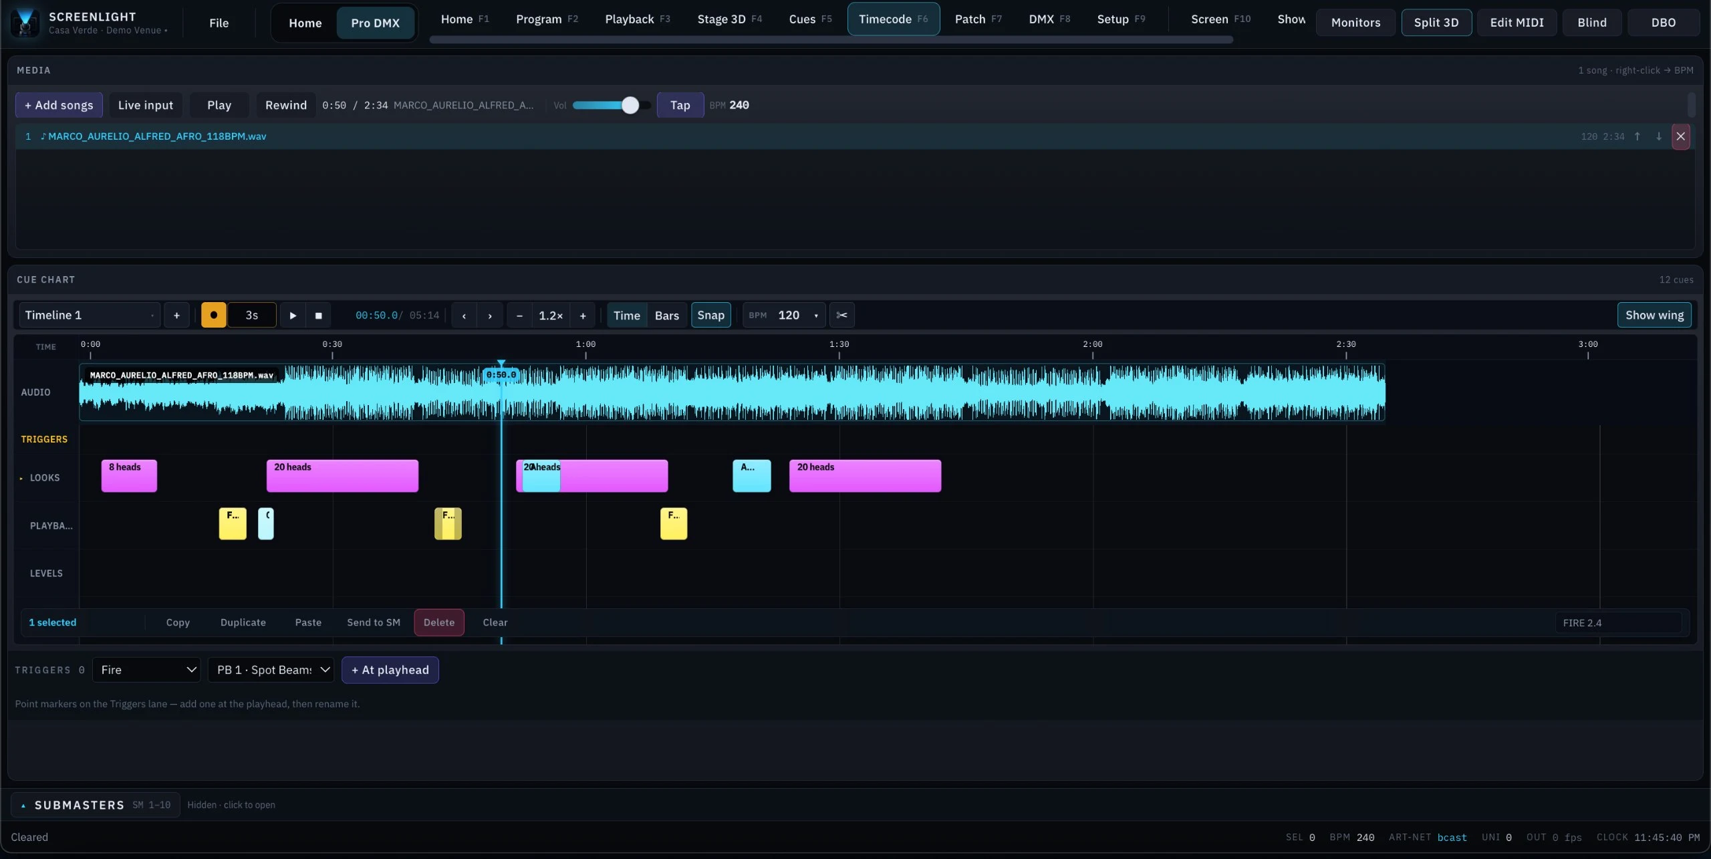1711x859 pixels.
Task: Toggle Split 3D view
Action: (1436, 23)
